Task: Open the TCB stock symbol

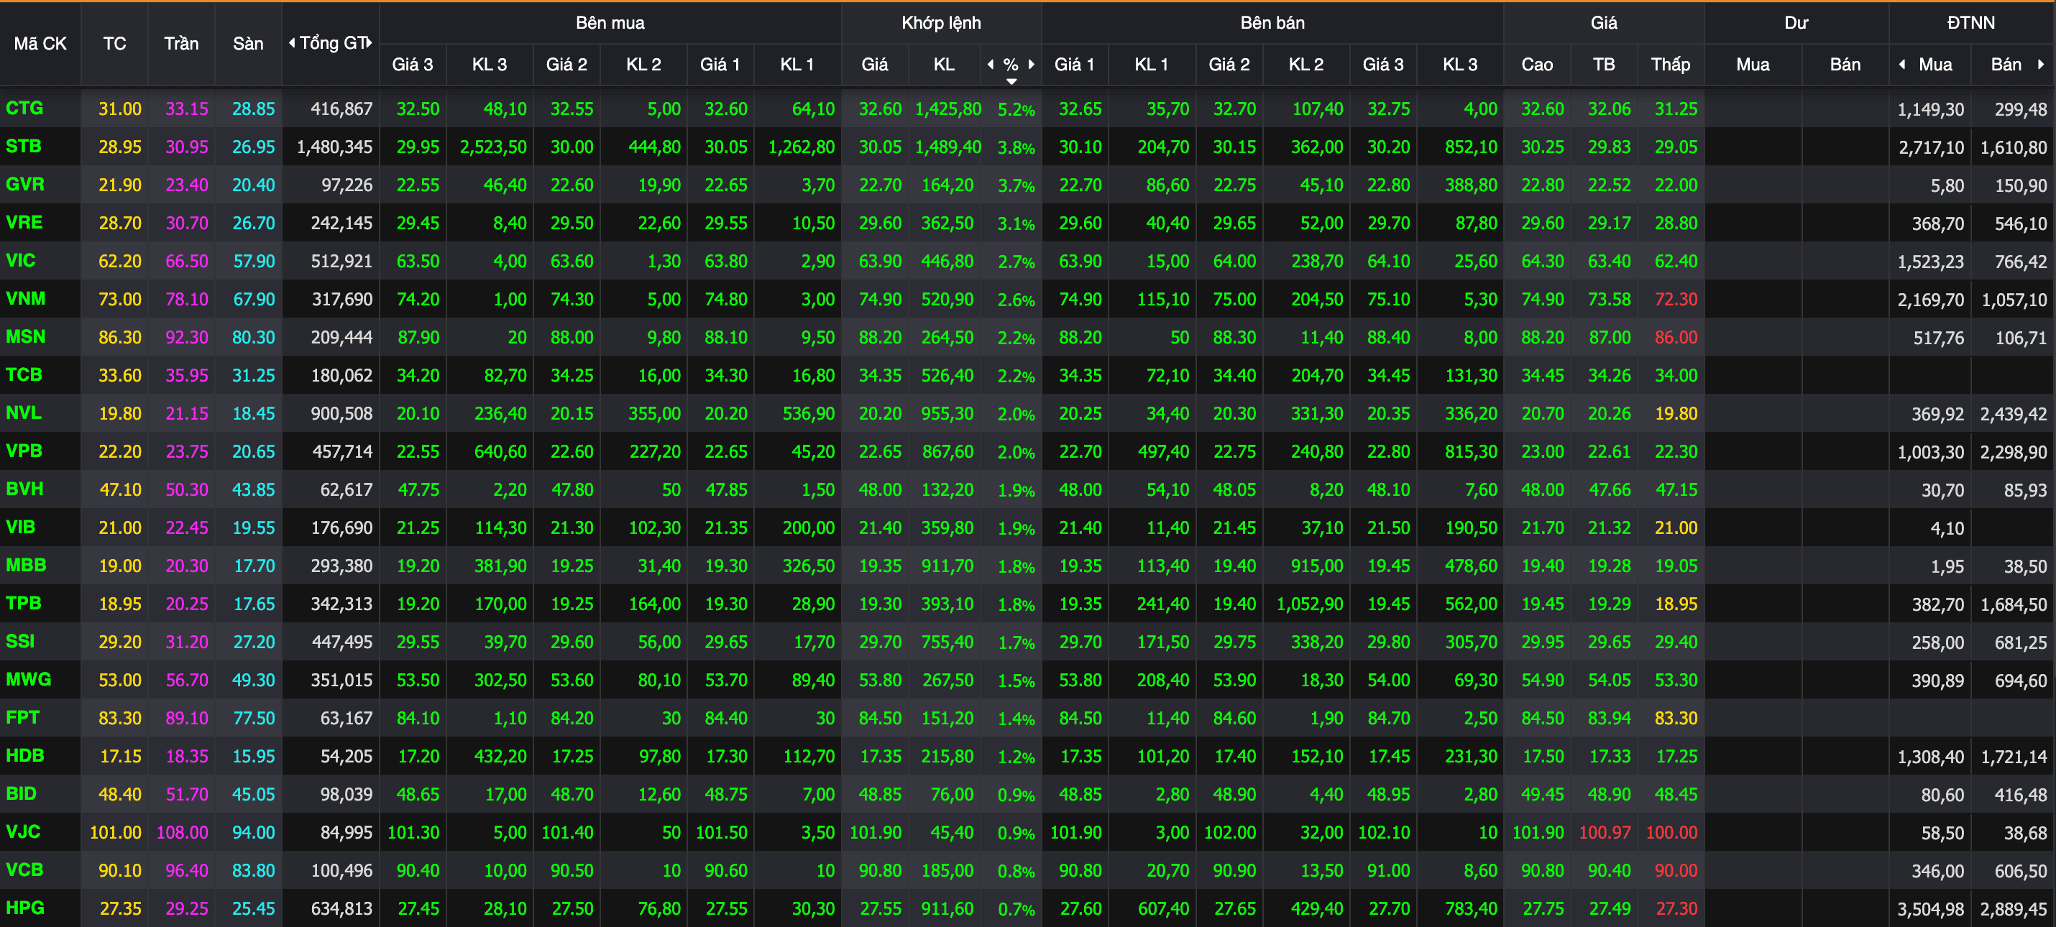Action: click(x=24, y=375)
